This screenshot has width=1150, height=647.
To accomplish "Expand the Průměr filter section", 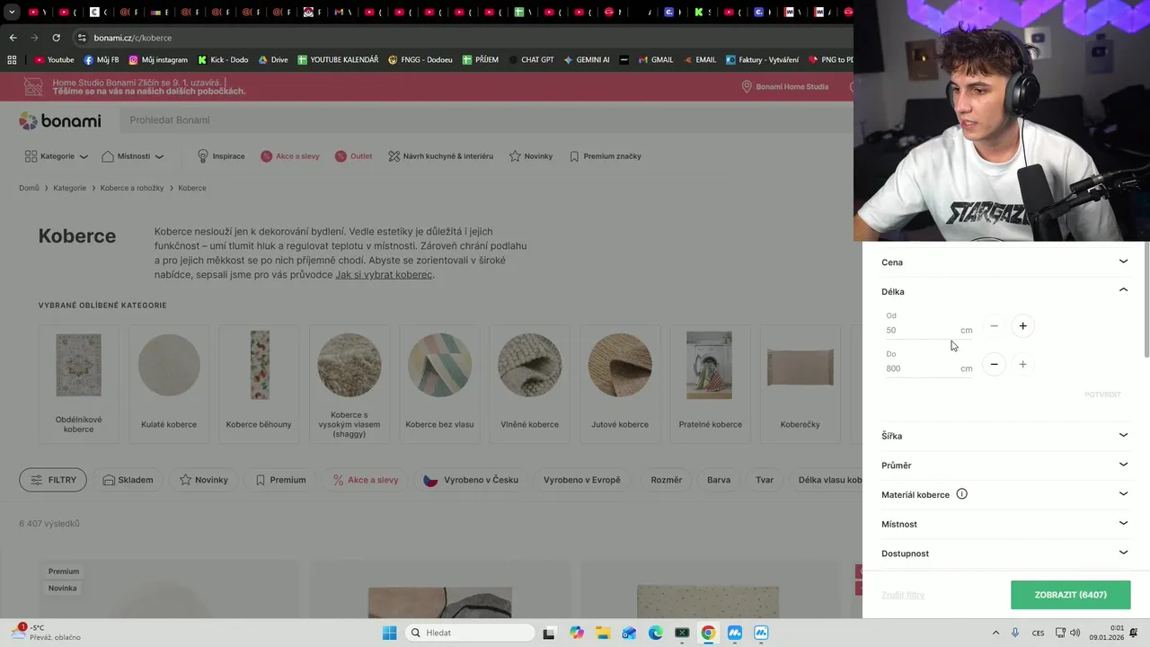I will 1004,465.
